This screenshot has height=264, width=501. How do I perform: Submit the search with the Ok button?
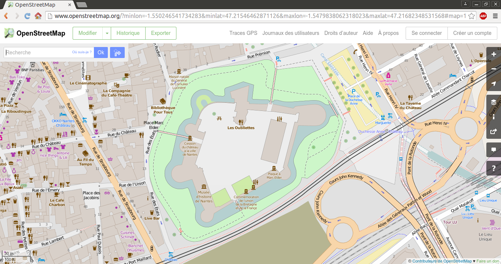101,53
